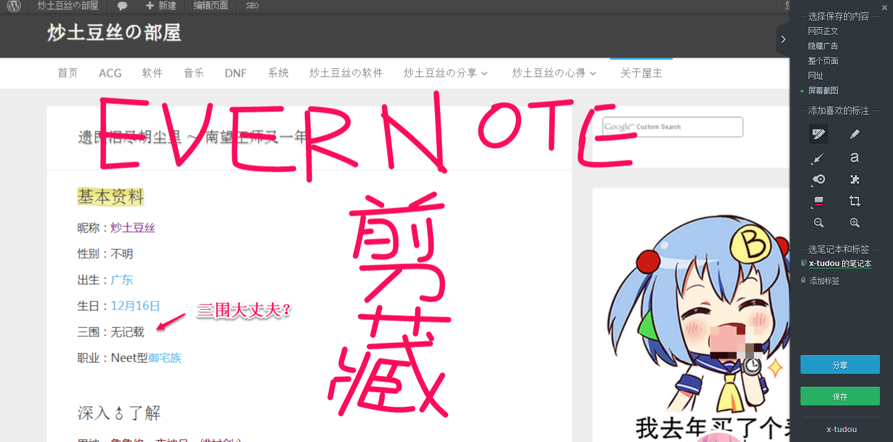
Task: Click the zoom out magnifier icon
Action: [x=818, y=223]
